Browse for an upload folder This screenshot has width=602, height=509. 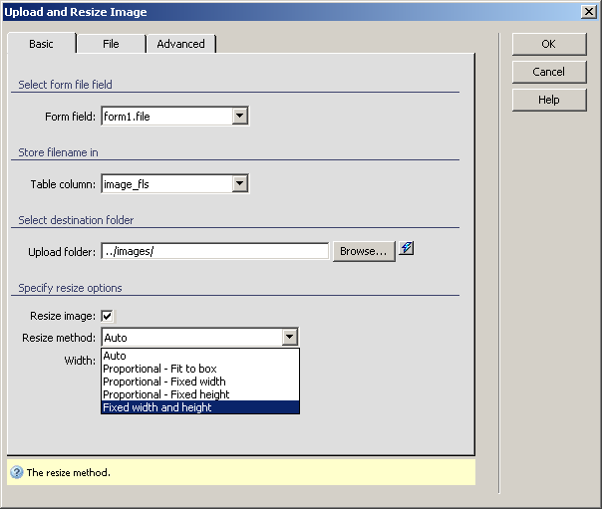(363, 251)
